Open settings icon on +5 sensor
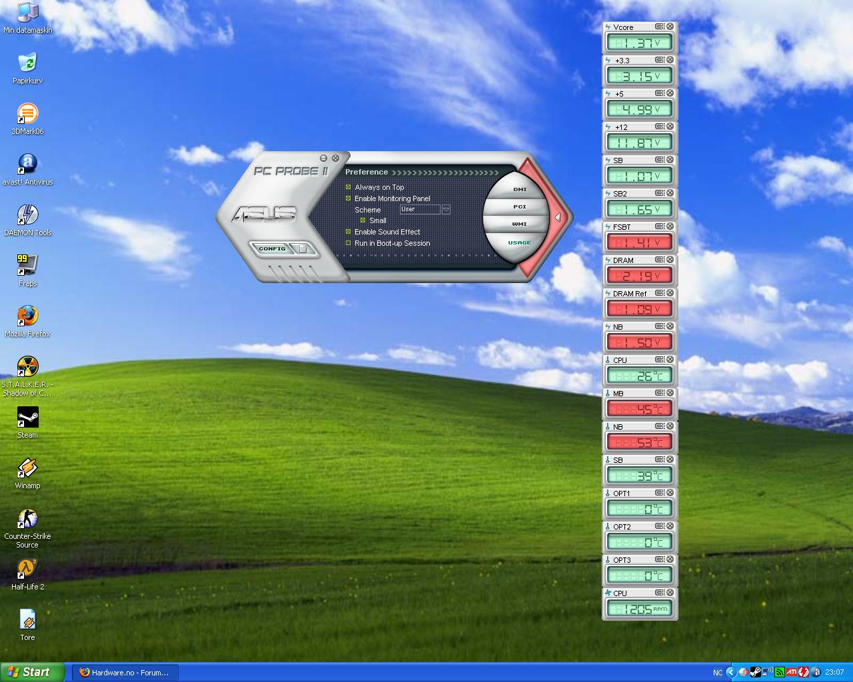This screenshot has width=853, height=682. (x=660, y=93)
